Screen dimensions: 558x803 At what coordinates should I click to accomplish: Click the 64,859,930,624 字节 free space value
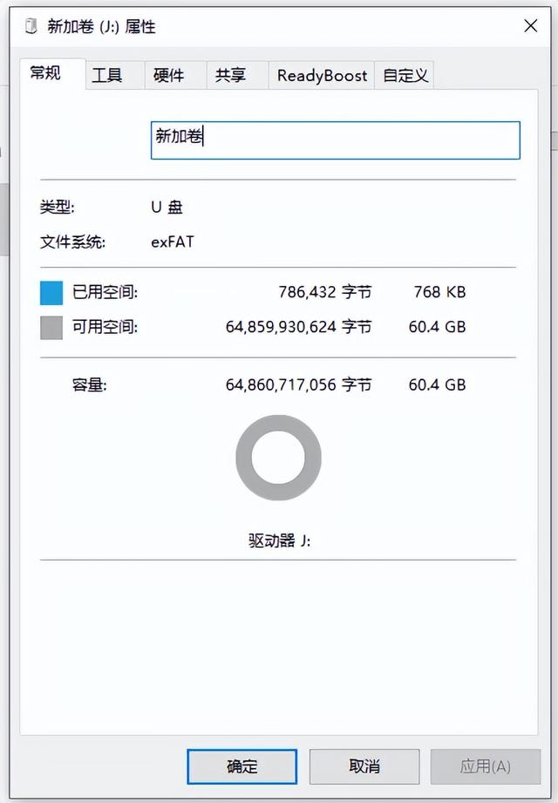pyautogui.click(x=299, y=327)
